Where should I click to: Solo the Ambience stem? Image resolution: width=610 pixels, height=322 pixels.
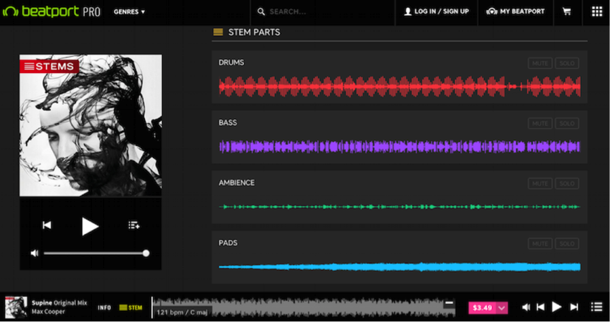[x=567, y=183]
